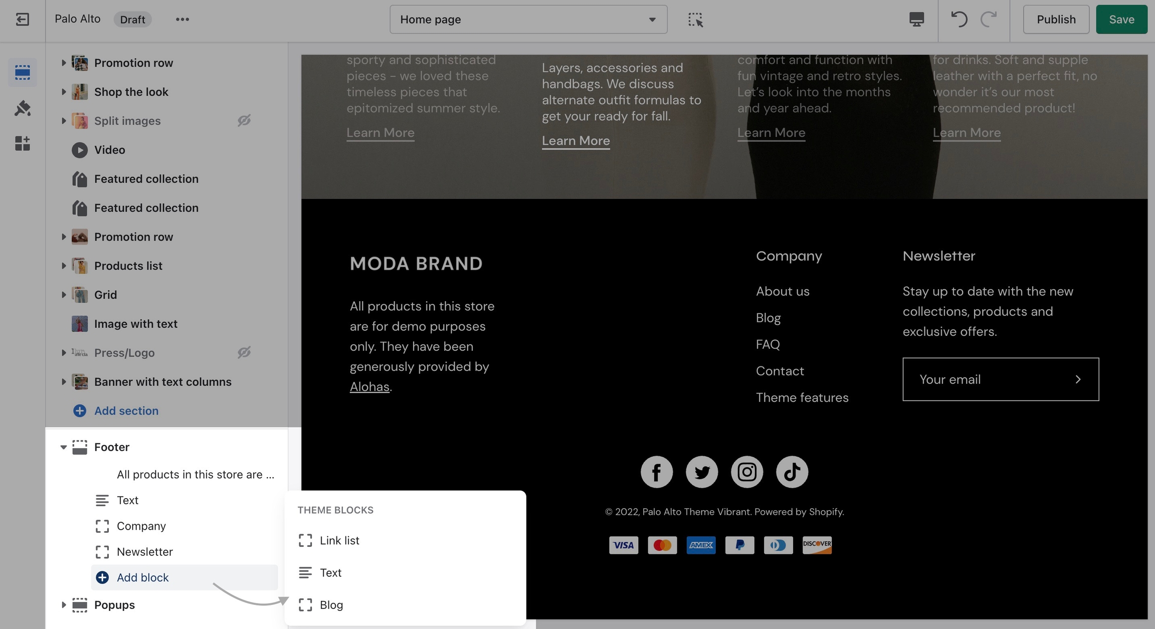Viewport: 1155px width, 629px height.
Task: Collapse the Footer section
Action: (64, 447)
